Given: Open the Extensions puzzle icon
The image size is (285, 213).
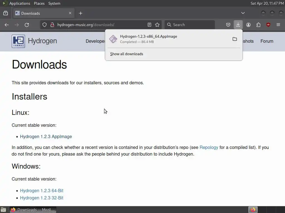Looking at the screenshot, I should tap(258, 25).
